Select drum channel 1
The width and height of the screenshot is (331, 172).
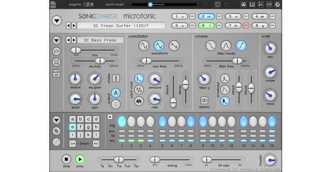click(180, 16)
